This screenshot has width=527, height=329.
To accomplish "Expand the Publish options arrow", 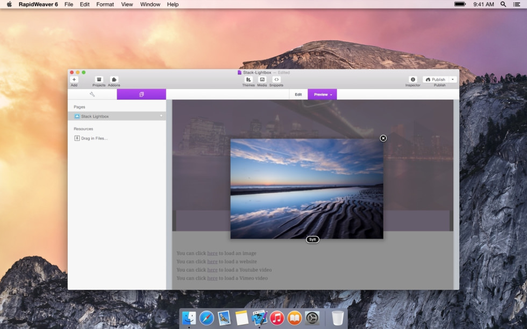I will point(453,79).
